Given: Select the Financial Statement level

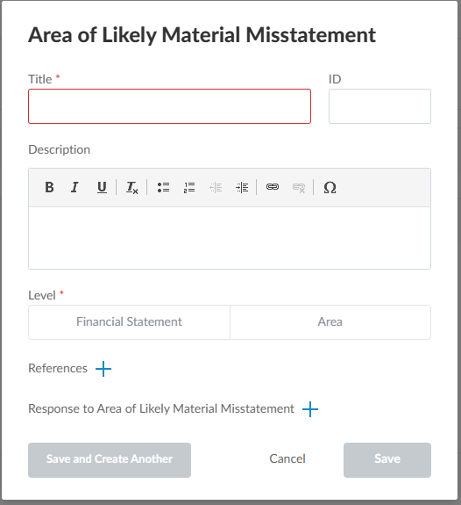Looking at the screenshot, I should pyautogui.click(x=129, y=322).
